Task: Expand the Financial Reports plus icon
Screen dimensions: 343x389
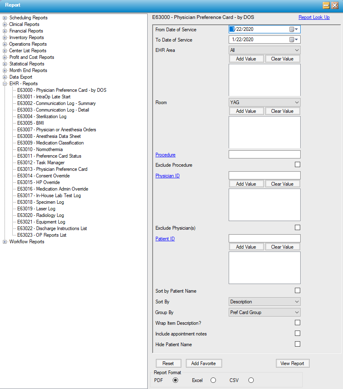Action: click(x=5, y=31)
